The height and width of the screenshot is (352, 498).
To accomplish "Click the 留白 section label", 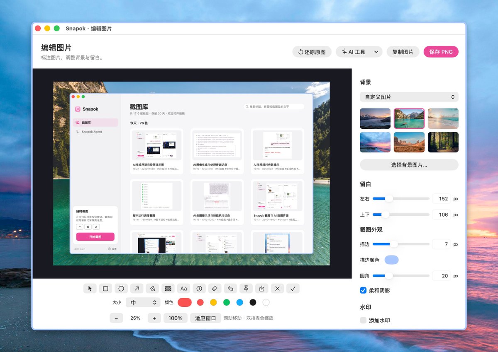I will tap(366, 184).
